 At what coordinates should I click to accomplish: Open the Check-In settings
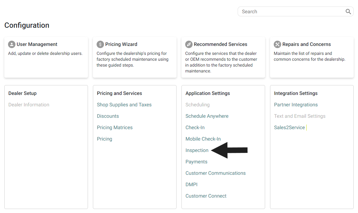[x=195, y=127]
